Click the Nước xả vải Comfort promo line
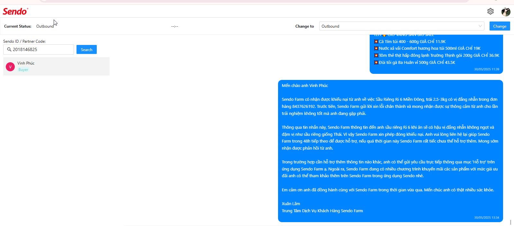The width and height of the screenshot is (514, 226). (x=427, y=48)
